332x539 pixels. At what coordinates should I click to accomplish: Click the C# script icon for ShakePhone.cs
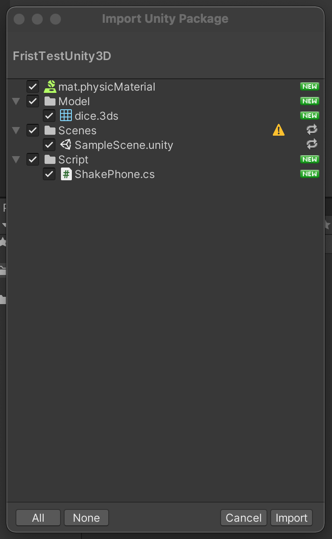pyautogui.click(x=66, y=174)
